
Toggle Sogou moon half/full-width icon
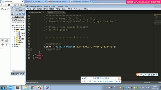[144, 75]
